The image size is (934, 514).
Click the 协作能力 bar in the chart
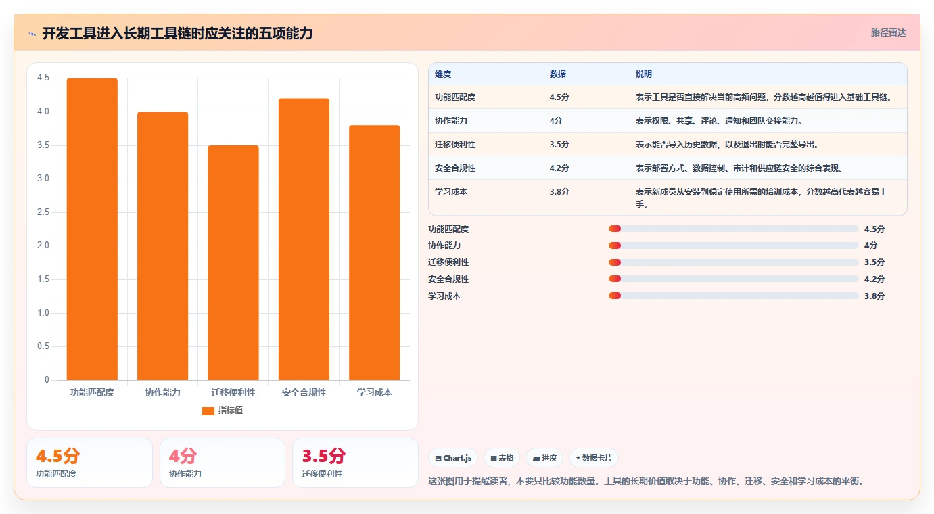tap(162, 246)
